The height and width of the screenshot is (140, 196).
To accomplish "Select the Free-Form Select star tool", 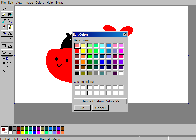I will click(x=4, y=8).
